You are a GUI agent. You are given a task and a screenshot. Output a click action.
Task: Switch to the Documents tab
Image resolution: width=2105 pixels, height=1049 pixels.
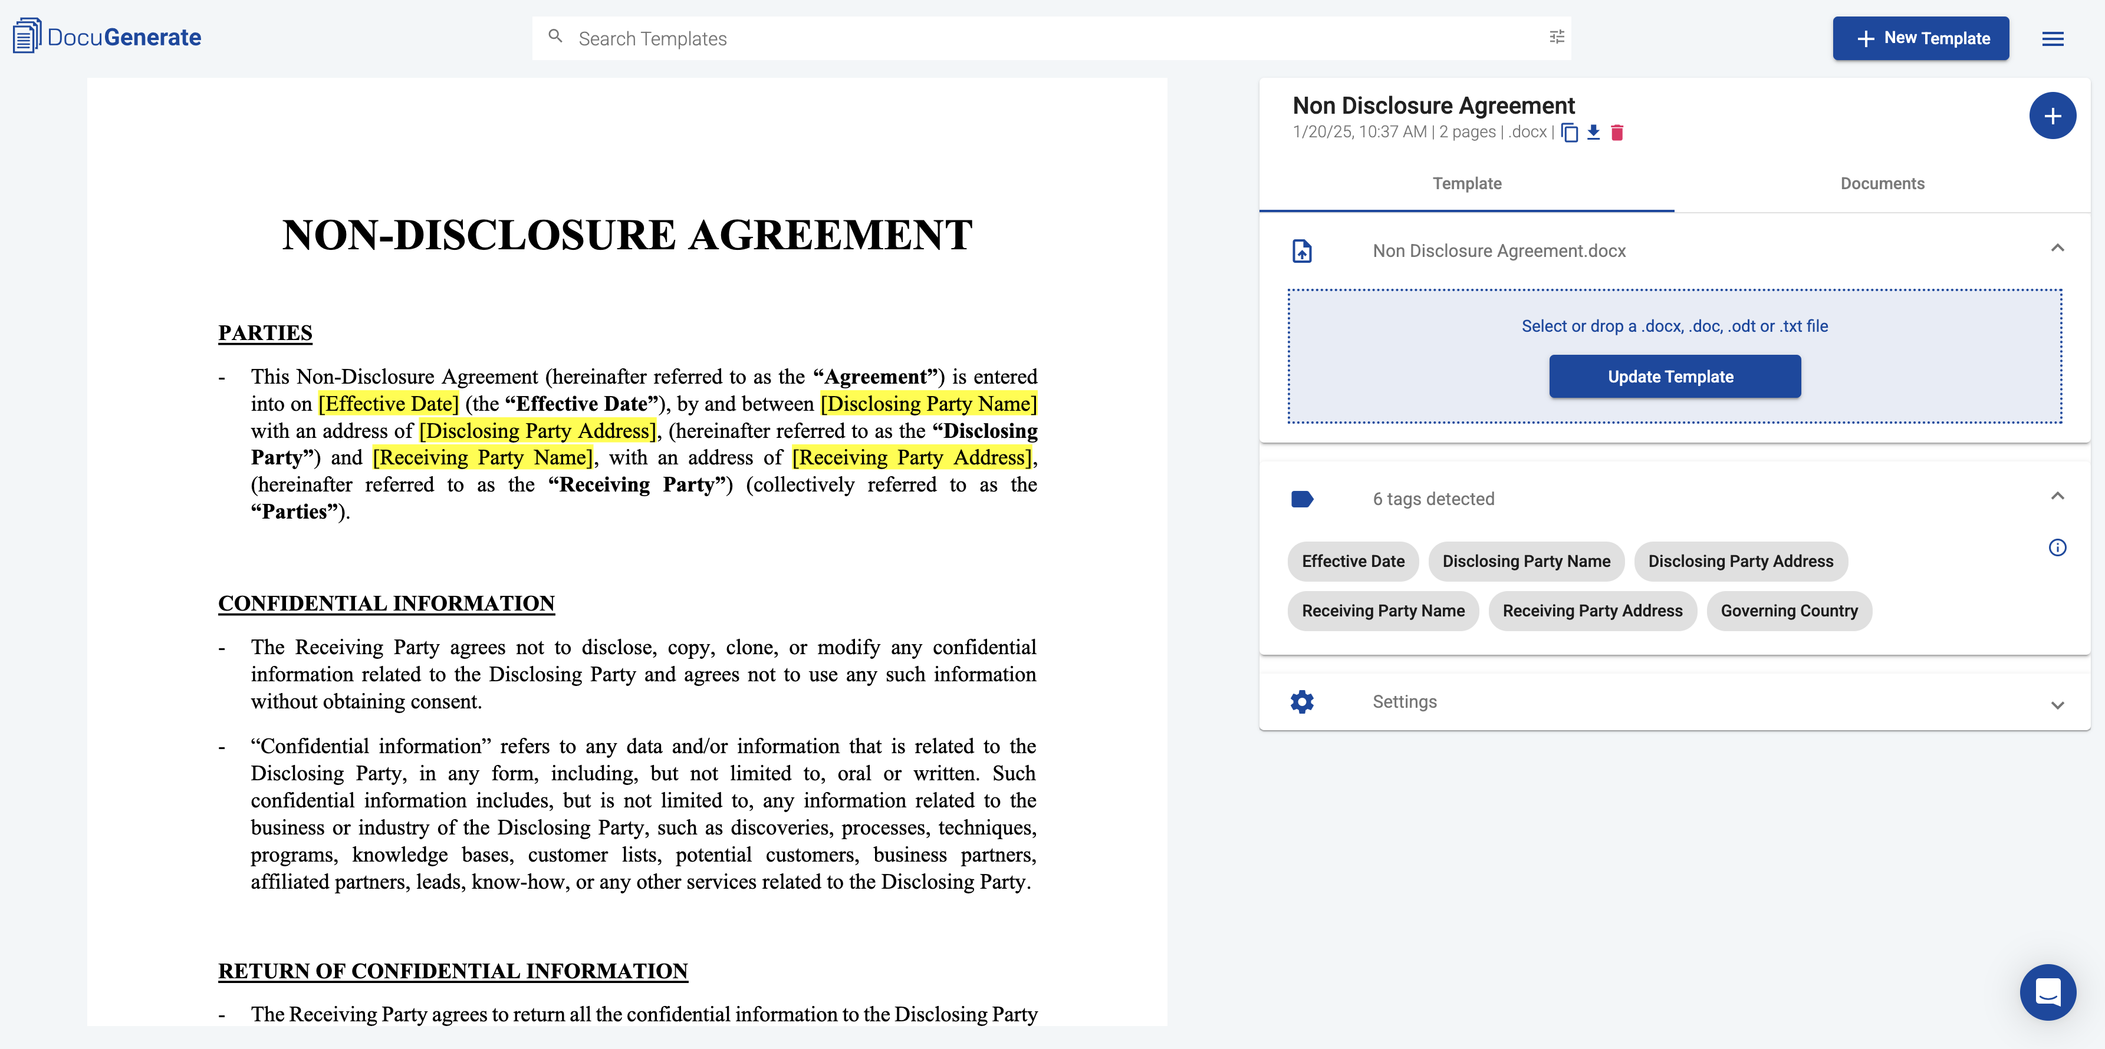pos(1882,184)
